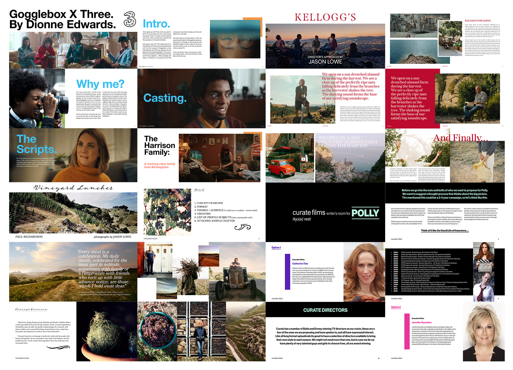The width and height of the screenshot is (513, 370).
Task: Click the 'PAUL RICHARDSON' author name
Action: click(29, 237)
